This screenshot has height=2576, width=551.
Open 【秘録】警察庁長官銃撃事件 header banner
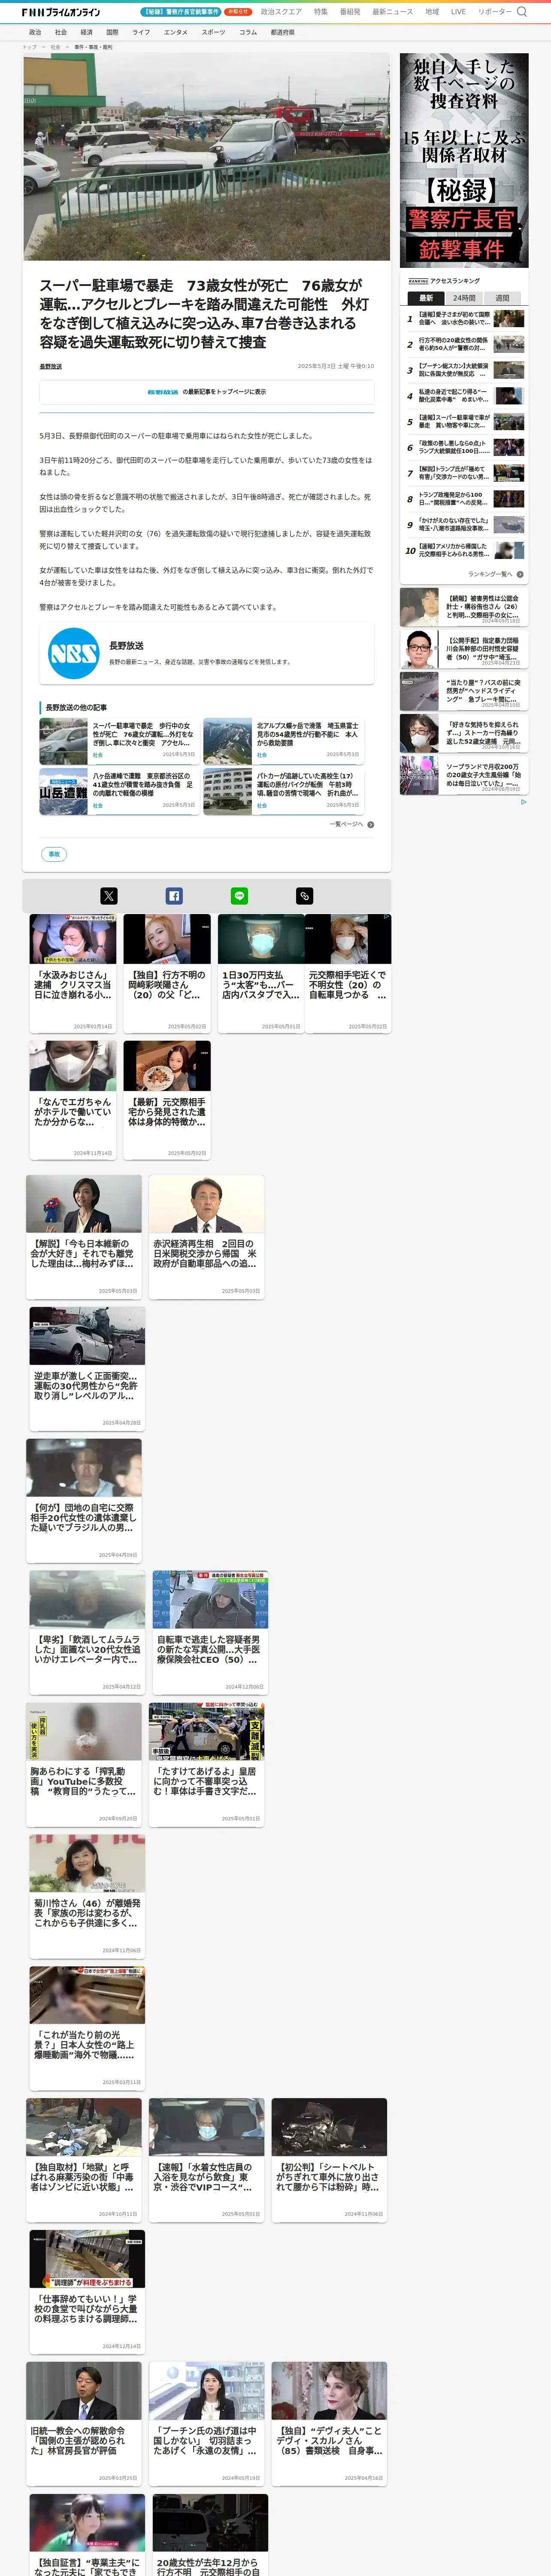[181, 12]
